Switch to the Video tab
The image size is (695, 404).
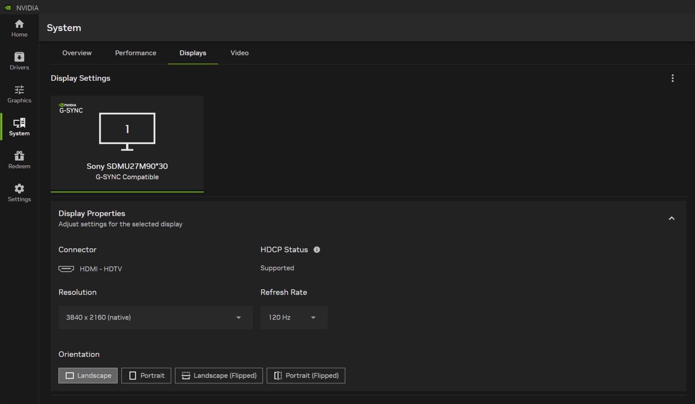[x=239, y=53]
